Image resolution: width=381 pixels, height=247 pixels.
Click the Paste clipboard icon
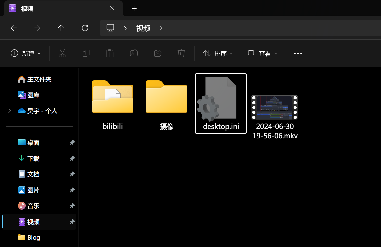[x=110, y=53]
